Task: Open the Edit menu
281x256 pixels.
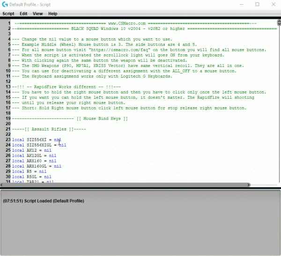Action: 23,14
